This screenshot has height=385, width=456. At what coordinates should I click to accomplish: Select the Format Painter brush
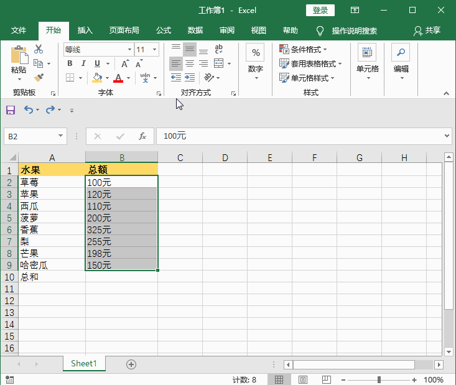click(39, 78)
